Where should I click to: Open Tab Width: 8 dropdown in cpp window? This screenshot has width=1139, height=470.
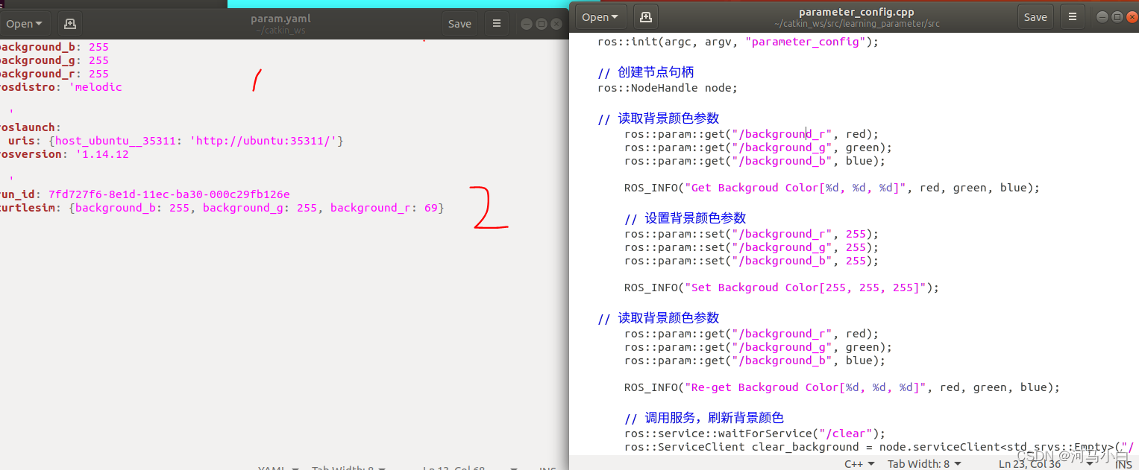pos(924,463)
